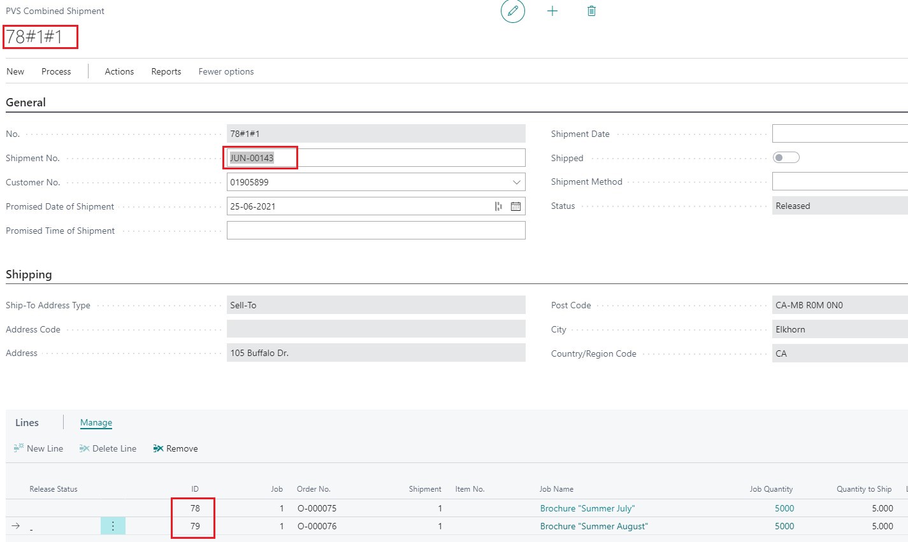Viewport: 908px width, 542px height.
Task: Click the trash can delete icon
Action: pyautogui.click(x=591, y=11)
